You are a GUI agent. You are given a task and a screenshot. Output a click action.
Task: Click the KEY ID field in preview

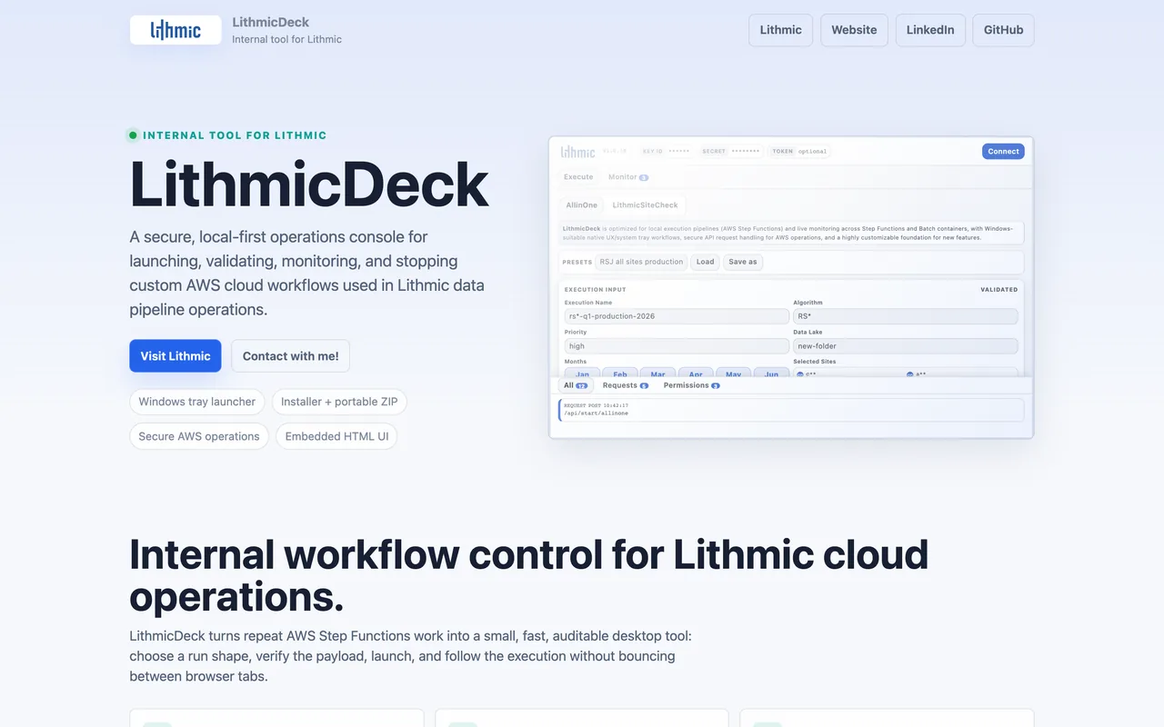(x=667, y=152)
